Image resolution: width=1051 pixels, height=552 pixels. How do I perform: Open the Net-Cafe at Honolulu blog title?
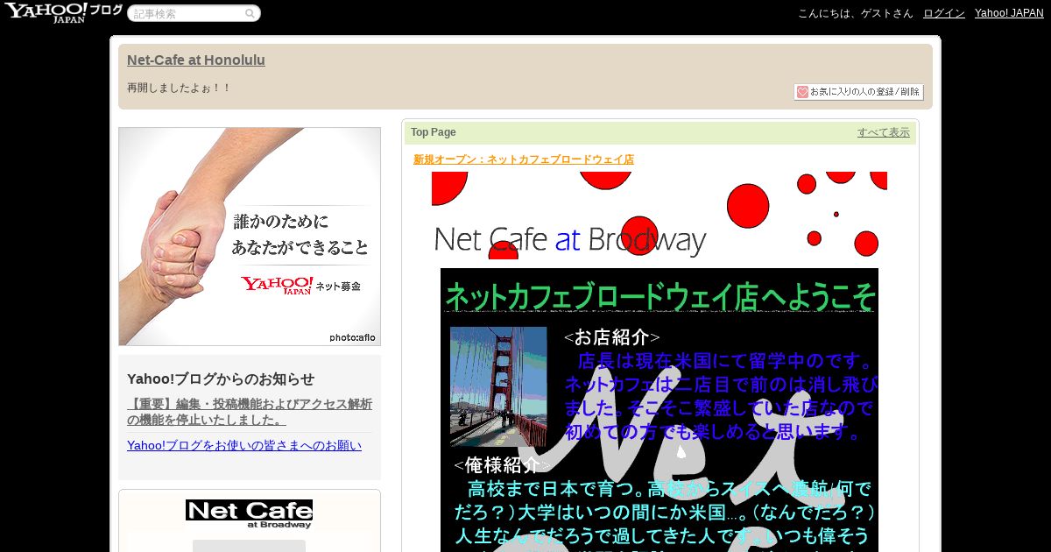pos(196,60)
